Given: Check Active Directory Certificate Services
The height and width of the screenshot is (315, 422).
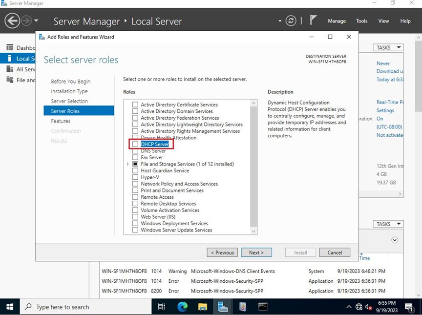Looking at the screenshot, I should [x=135, y=105].
